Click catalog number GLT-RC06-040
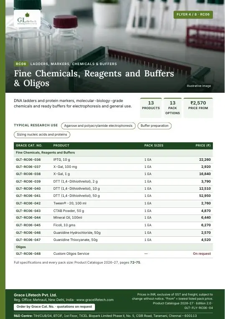225x319 pixels. 28,188
